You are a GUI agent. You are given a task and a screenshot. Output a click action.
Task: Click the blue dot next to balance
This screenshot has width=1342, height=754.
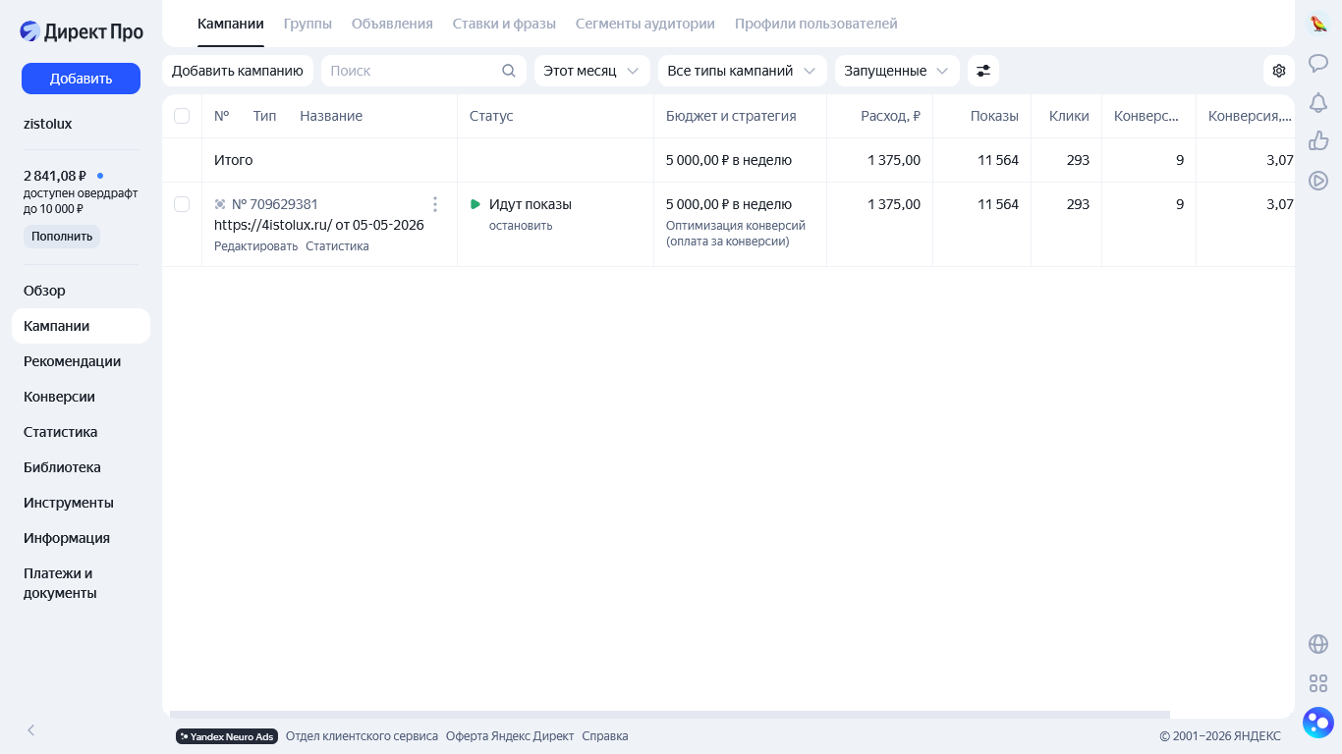100,176
